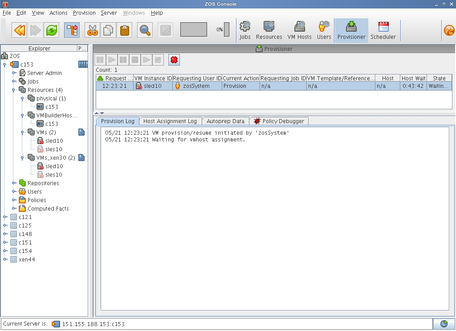
Task: Switch to the Host Assignment Log tab
Action: [x=170, y=121]
